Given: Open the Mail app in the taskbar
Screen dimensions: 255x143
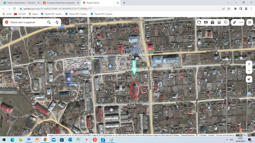Looking at the screenshot, I should tap(53, 140).
